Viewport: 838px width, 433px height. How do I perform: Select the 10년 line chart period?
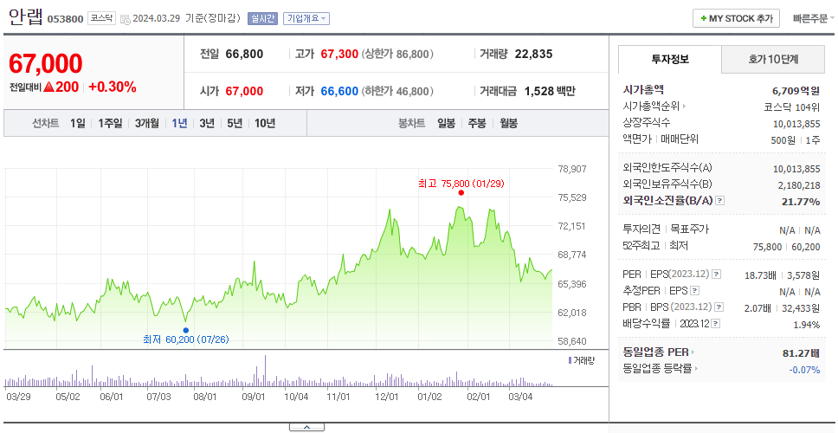265,124
